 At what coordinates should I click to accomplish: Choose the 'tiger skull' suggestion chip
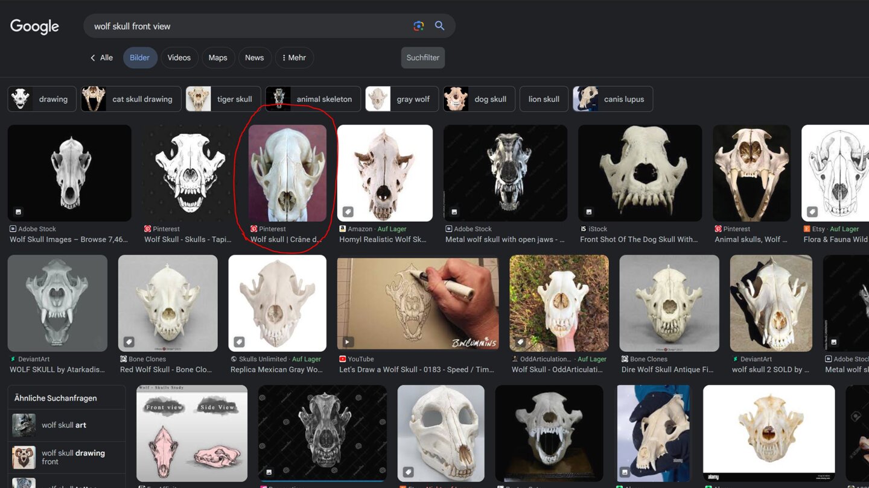coord(223,99)
